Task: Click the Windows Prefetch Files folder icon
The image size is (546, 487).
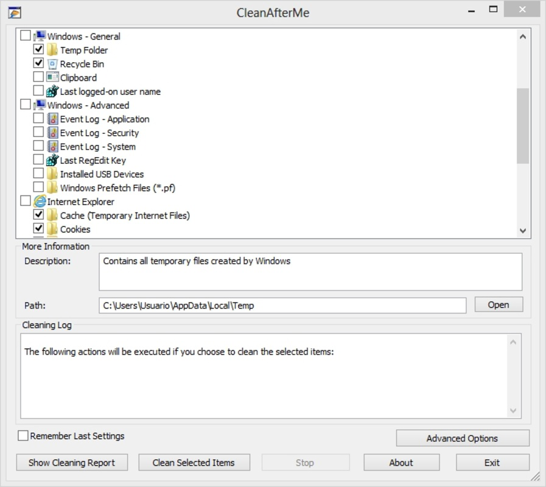Action: click(x=52, y=187)
